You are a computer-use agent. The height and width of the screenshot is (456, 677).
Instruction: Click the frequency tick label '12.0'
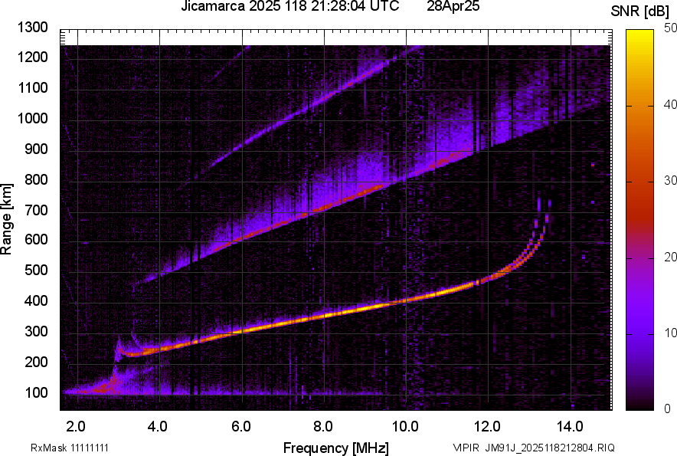coord(487,427)
